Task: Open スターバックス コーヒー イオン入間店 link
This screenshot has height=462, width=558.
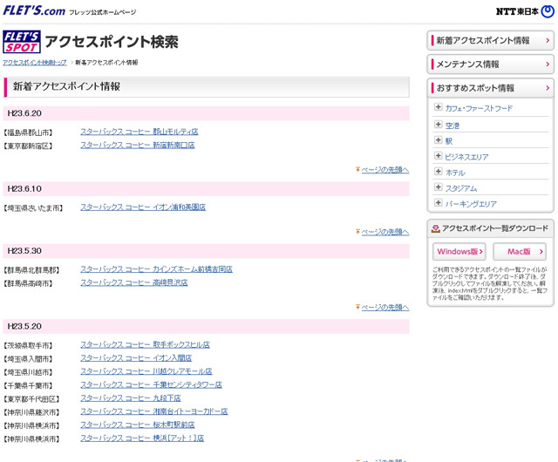Action: pyautogui.click(x=136, y=358)
